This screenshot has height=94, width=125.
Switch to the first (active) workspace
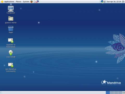(108, 93)
